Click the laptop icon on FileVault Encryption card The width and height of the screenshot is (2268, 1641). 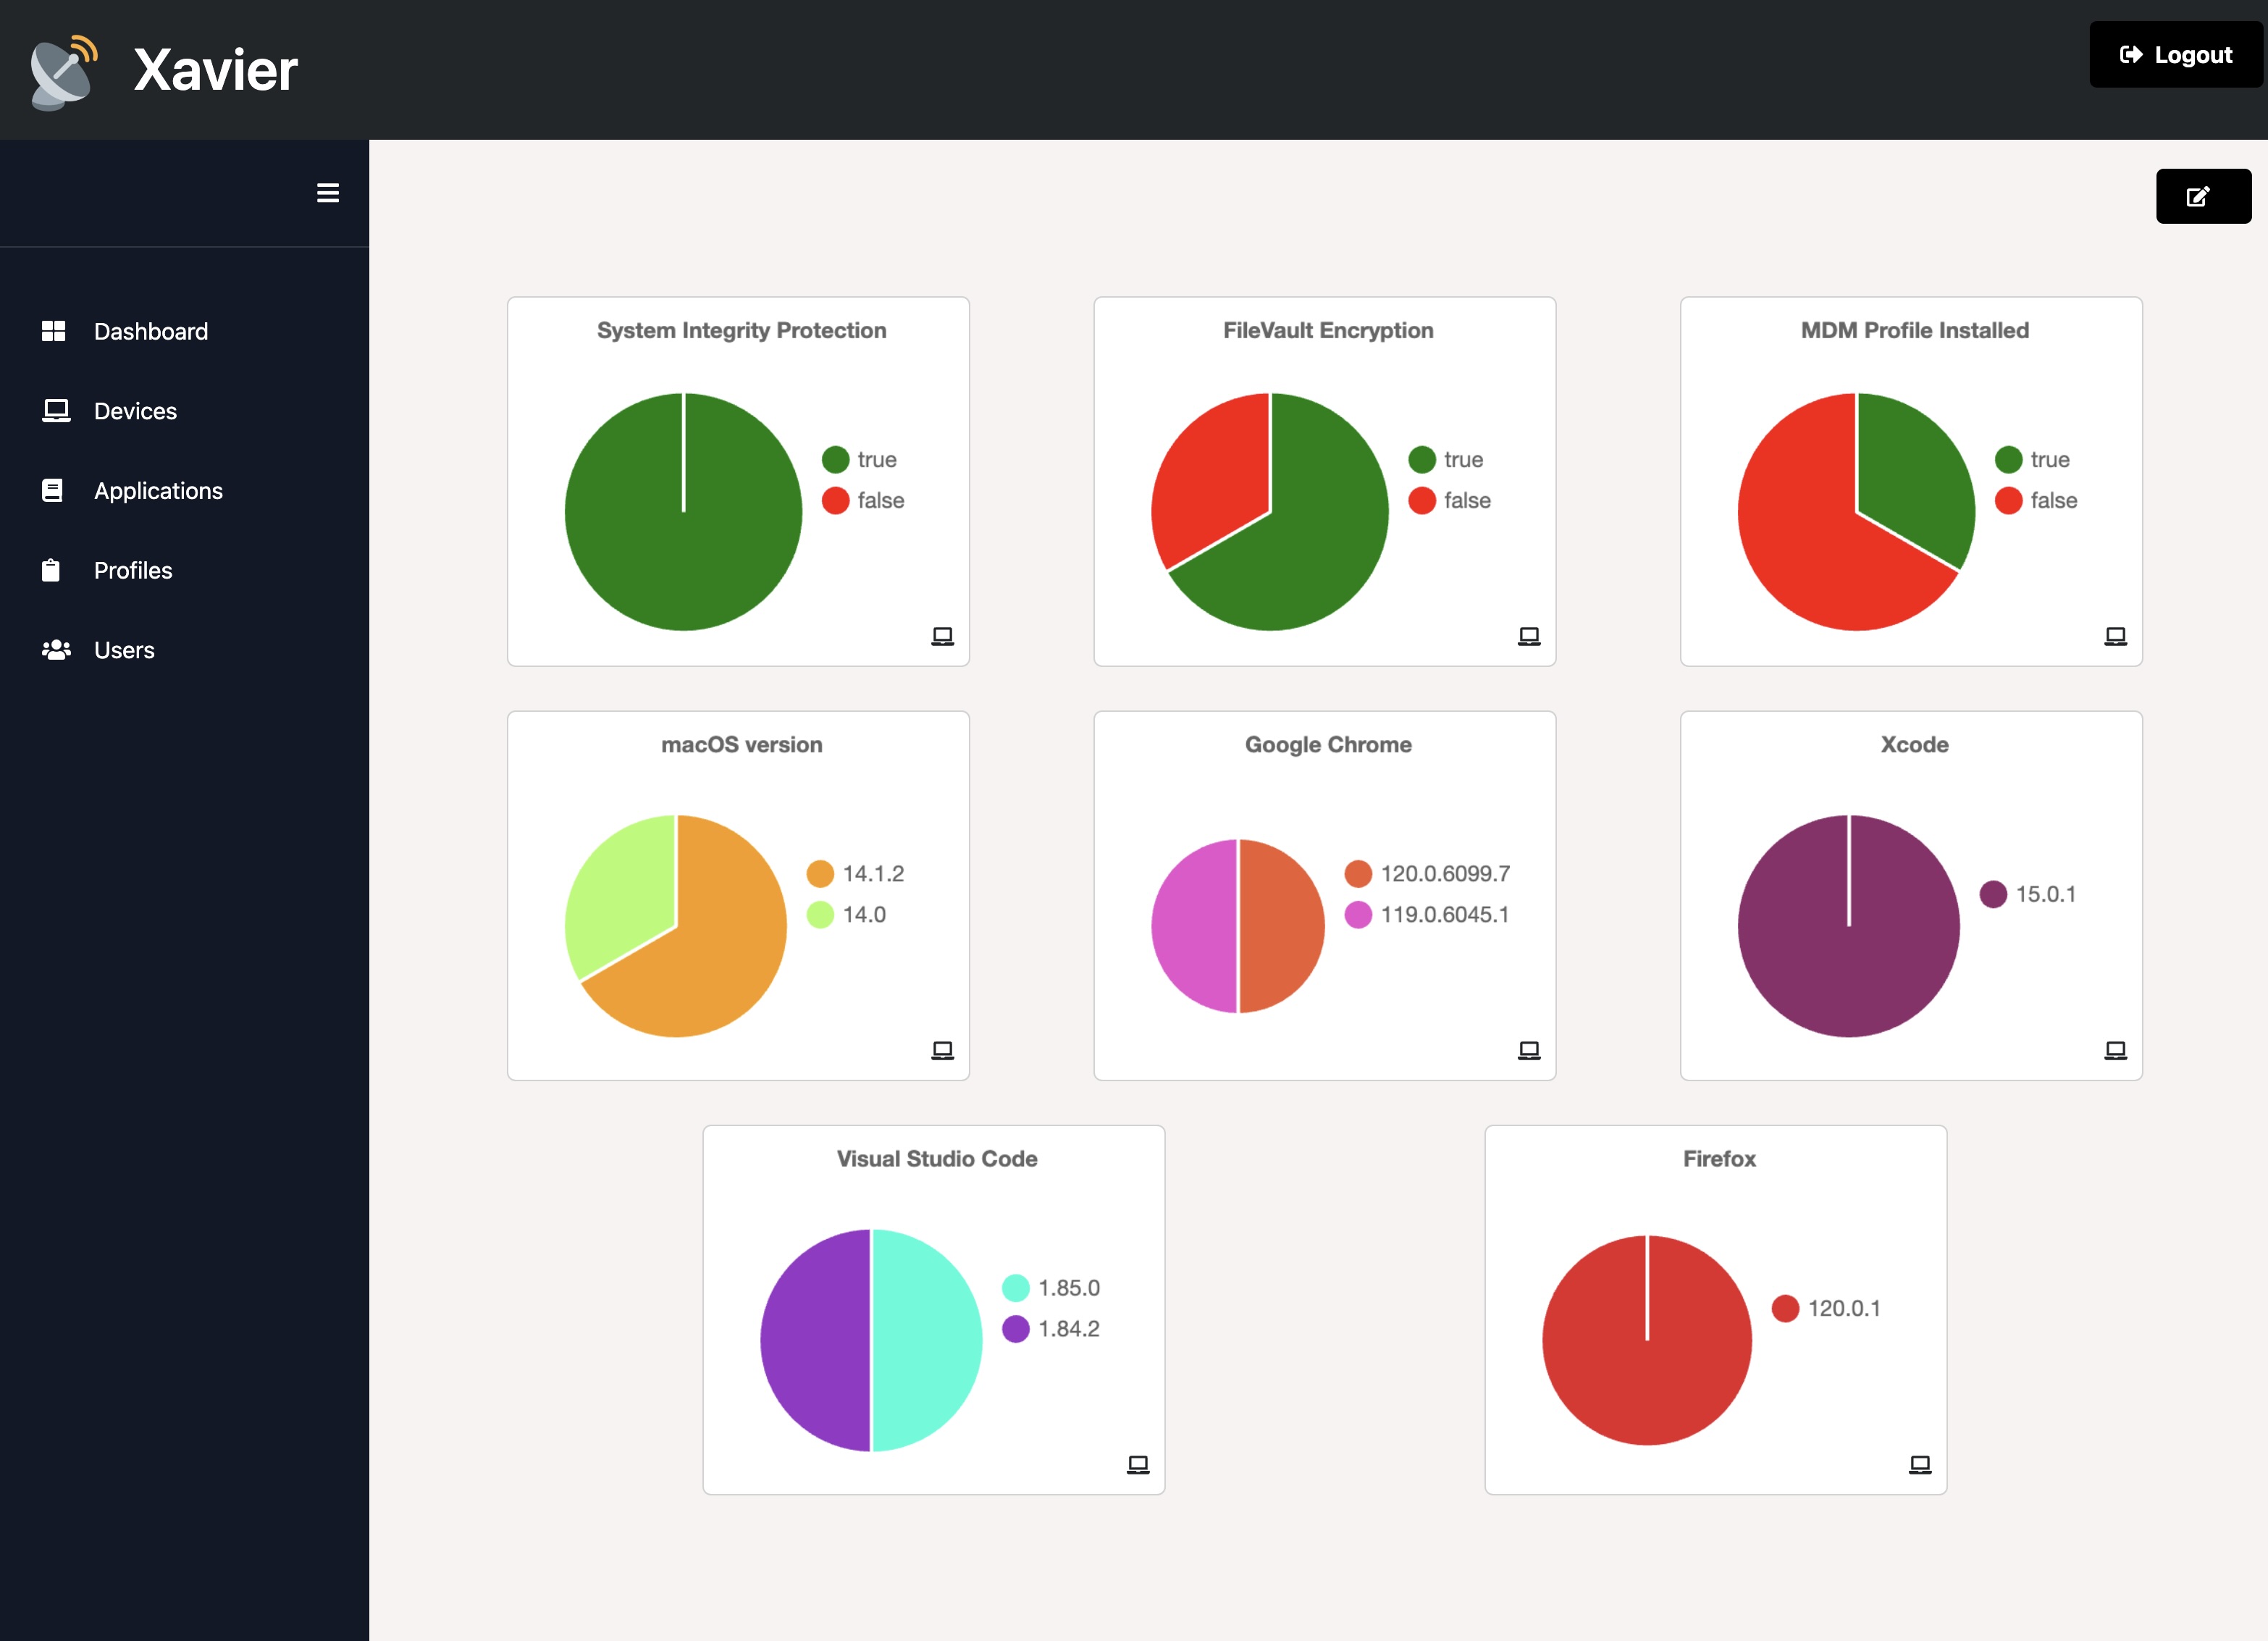pyautogui.click(x=1528, y=636)
